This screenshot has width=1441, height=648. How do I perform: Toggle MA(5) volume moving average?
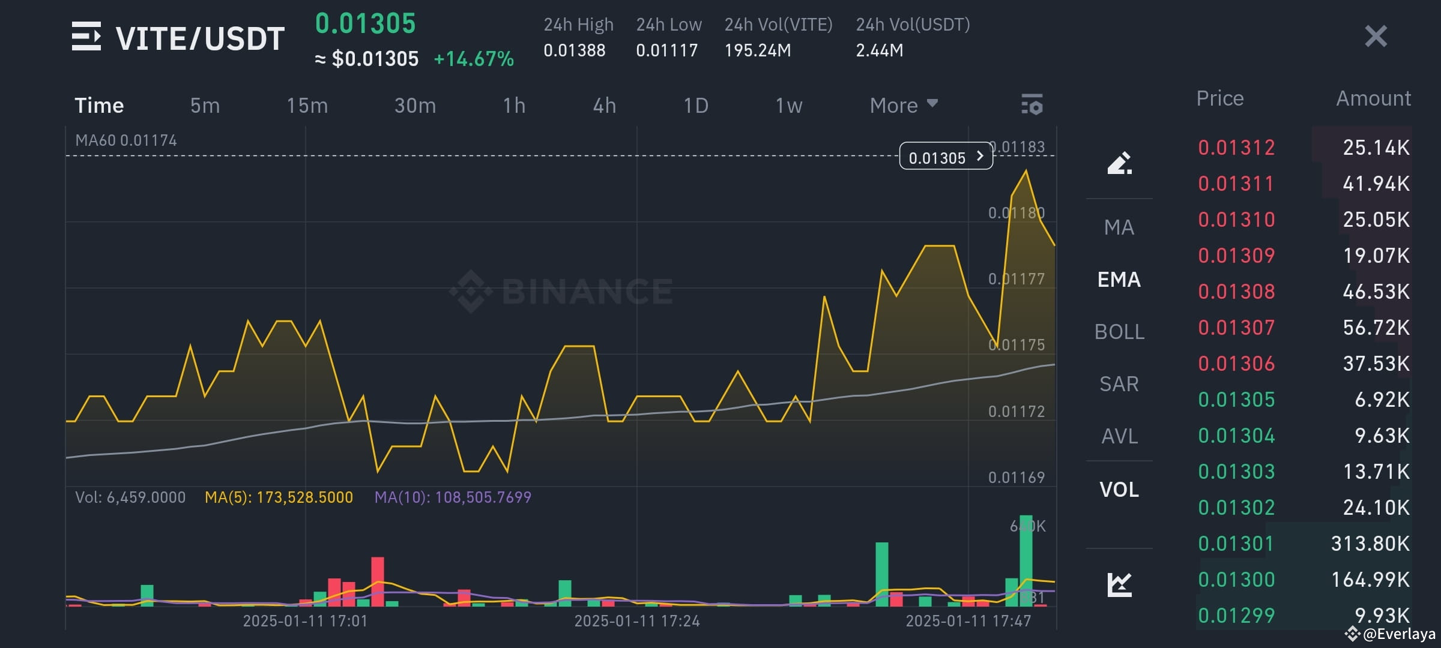pos(279,497)
